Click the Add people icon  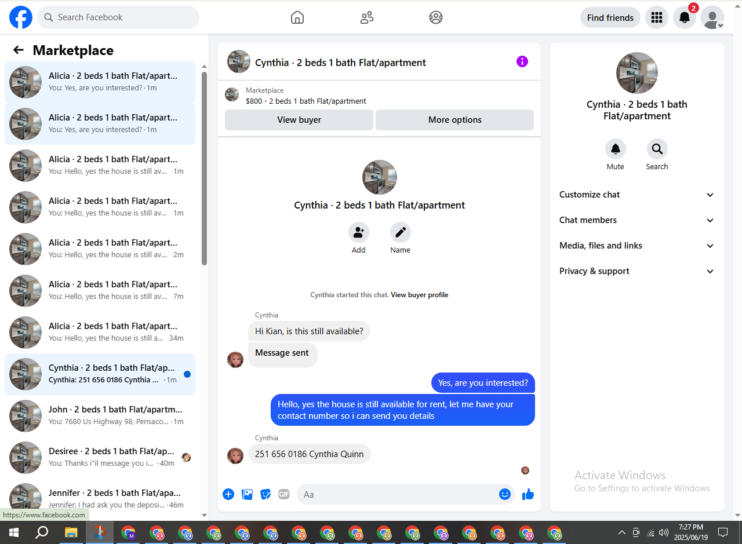click(359, 232)
